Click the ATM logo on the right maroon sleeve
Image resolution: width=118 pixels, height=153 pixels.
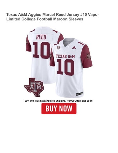(88, 56)
